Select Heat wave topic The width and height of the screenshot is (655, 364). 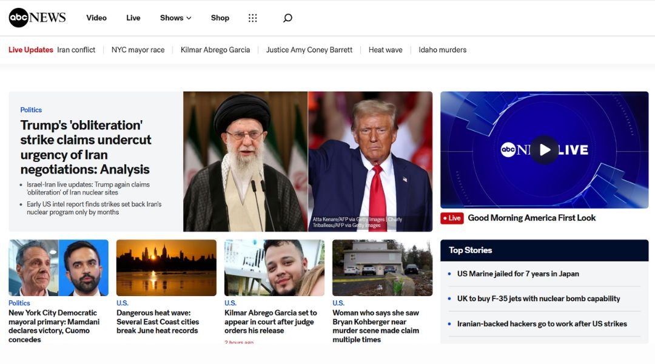click(x=385, y=50)
